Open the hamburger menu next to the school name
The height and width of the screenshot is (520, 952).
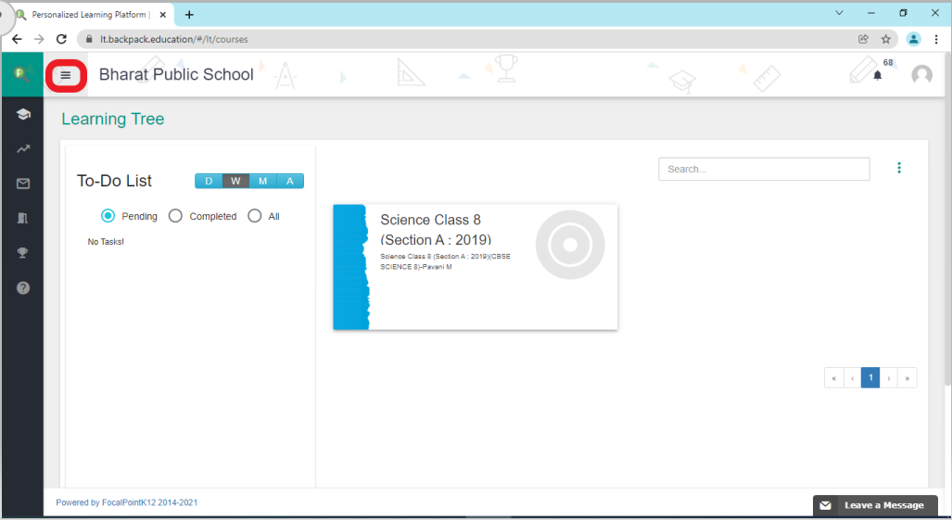(66, 75)
